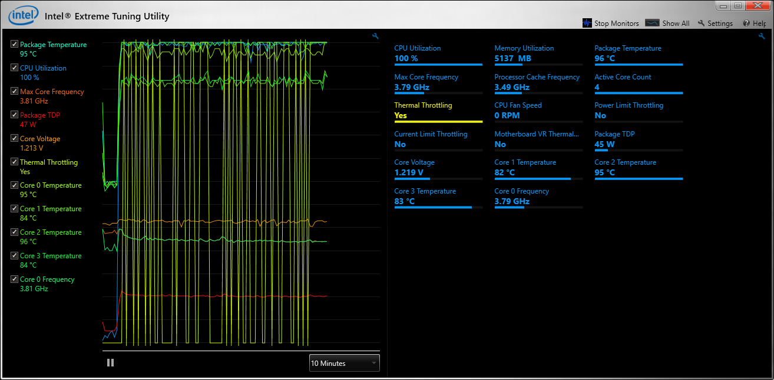
Task: Click the Help question mark icon
Action: [x=746, y=24]
